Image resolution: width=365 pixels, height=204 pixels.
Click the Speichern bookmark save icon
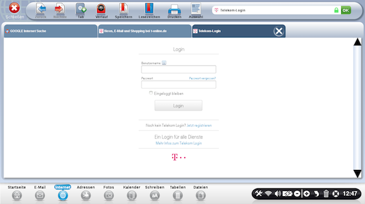[x=124, y=8]
